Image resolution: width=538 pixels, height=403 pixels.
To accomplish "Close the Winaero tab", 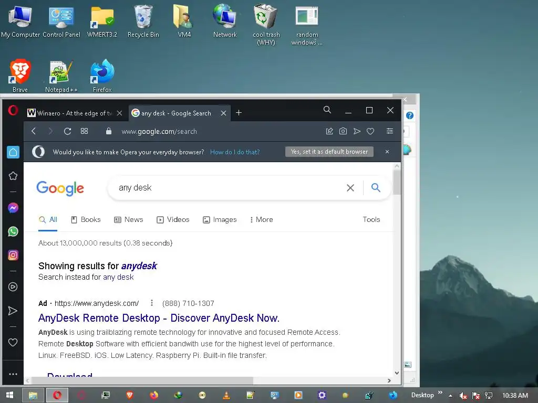I will coord(119,113).
